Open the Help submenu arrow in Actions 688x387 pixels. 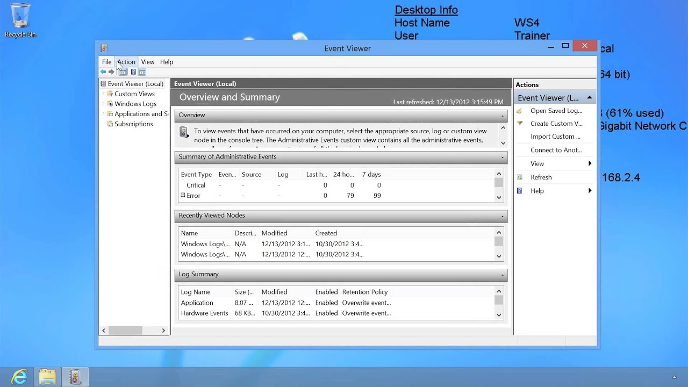[590, 191]
